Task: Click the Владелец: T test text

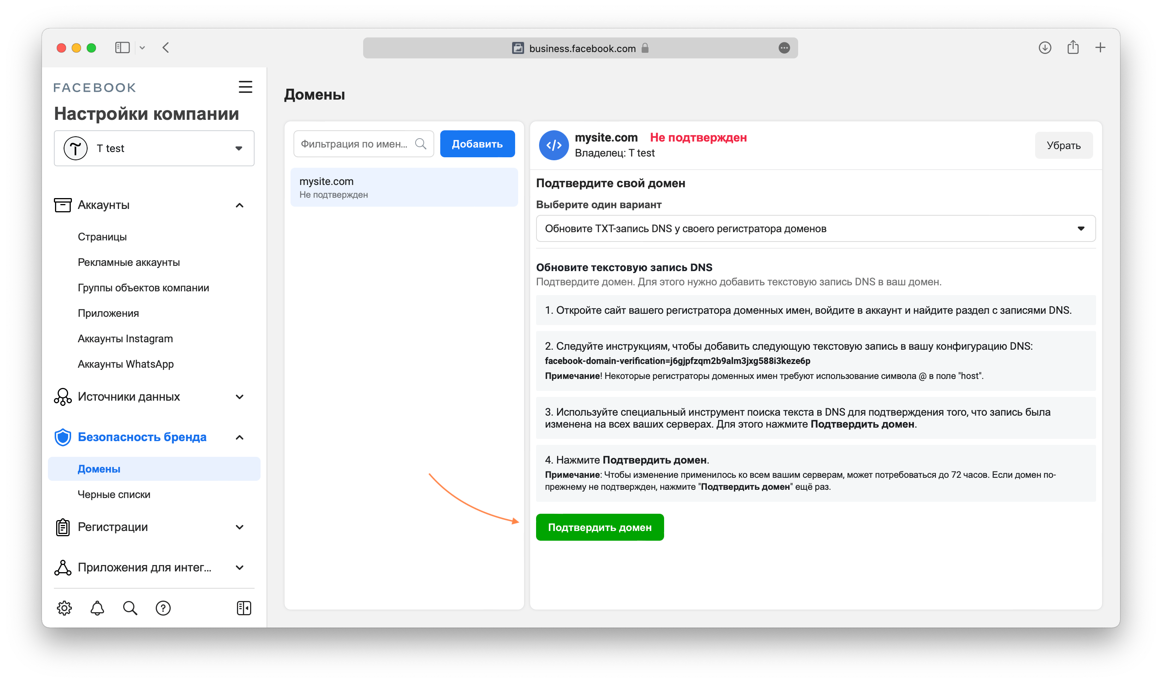Action: point(614,153)
